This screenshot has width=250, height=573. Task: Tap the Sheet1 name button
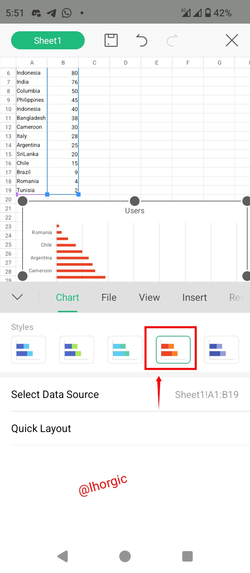(48, 40)
